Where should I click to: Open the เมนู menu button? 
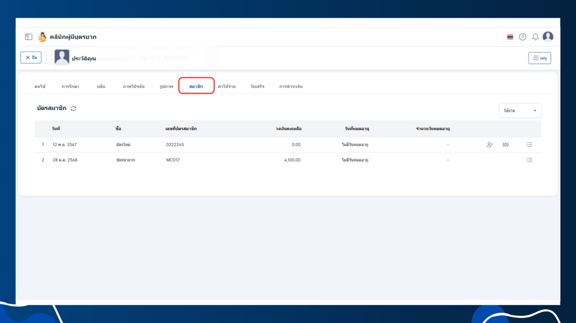(x=539, y=58)
